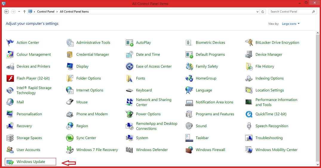
Task: Click the Control Panel breadcrumb
Action: 46,12
